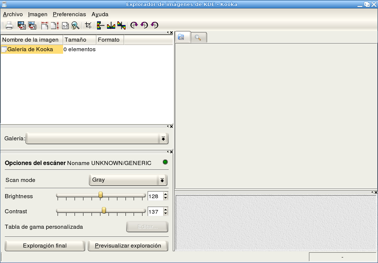Start the scan with Exploración final
This screenshot has height=263, width=378.
(x=45, y=246)
